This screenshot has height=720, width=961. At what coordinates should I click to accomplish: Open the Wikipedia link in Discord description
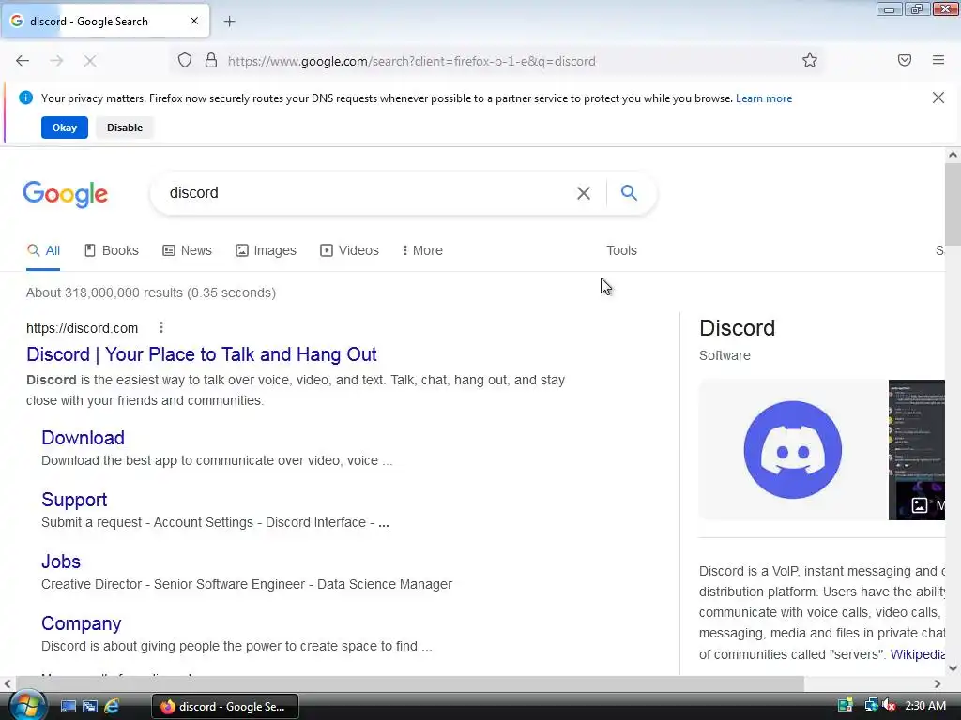pos(918,654)
